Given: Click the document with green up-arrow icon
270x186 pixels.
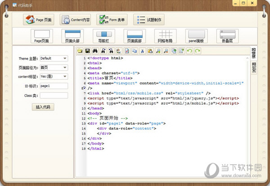Looking at the screenshot, I should (182, 51).
